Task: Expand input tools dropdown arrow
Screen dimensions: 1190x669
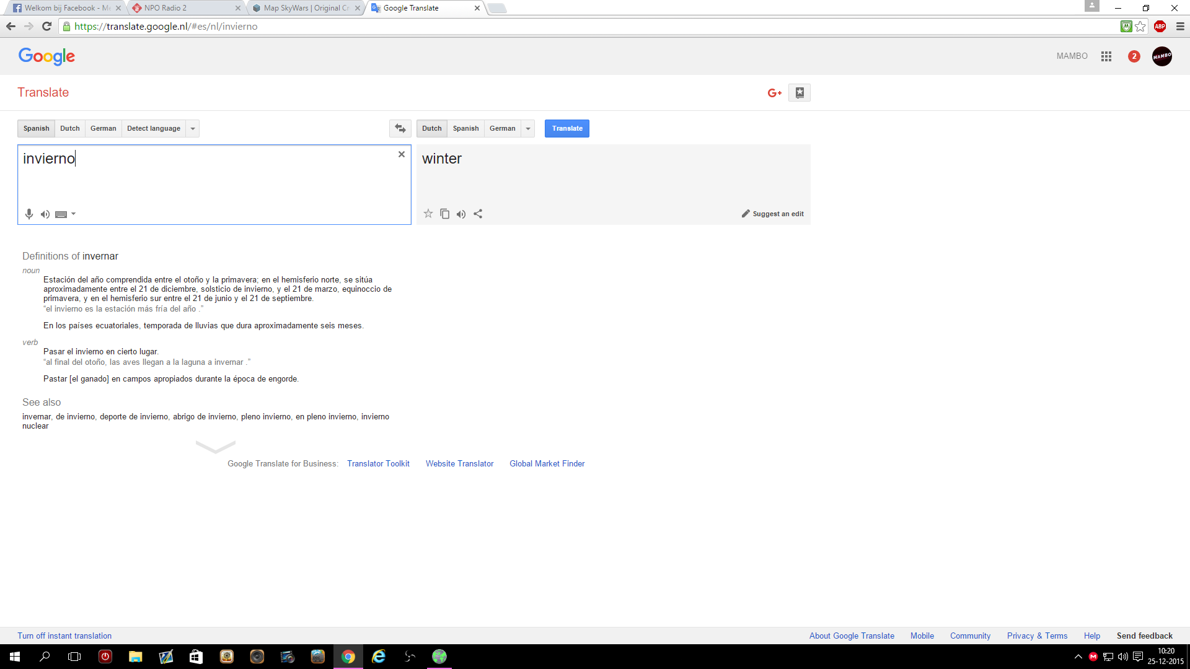Action: (x=73, y=214)
